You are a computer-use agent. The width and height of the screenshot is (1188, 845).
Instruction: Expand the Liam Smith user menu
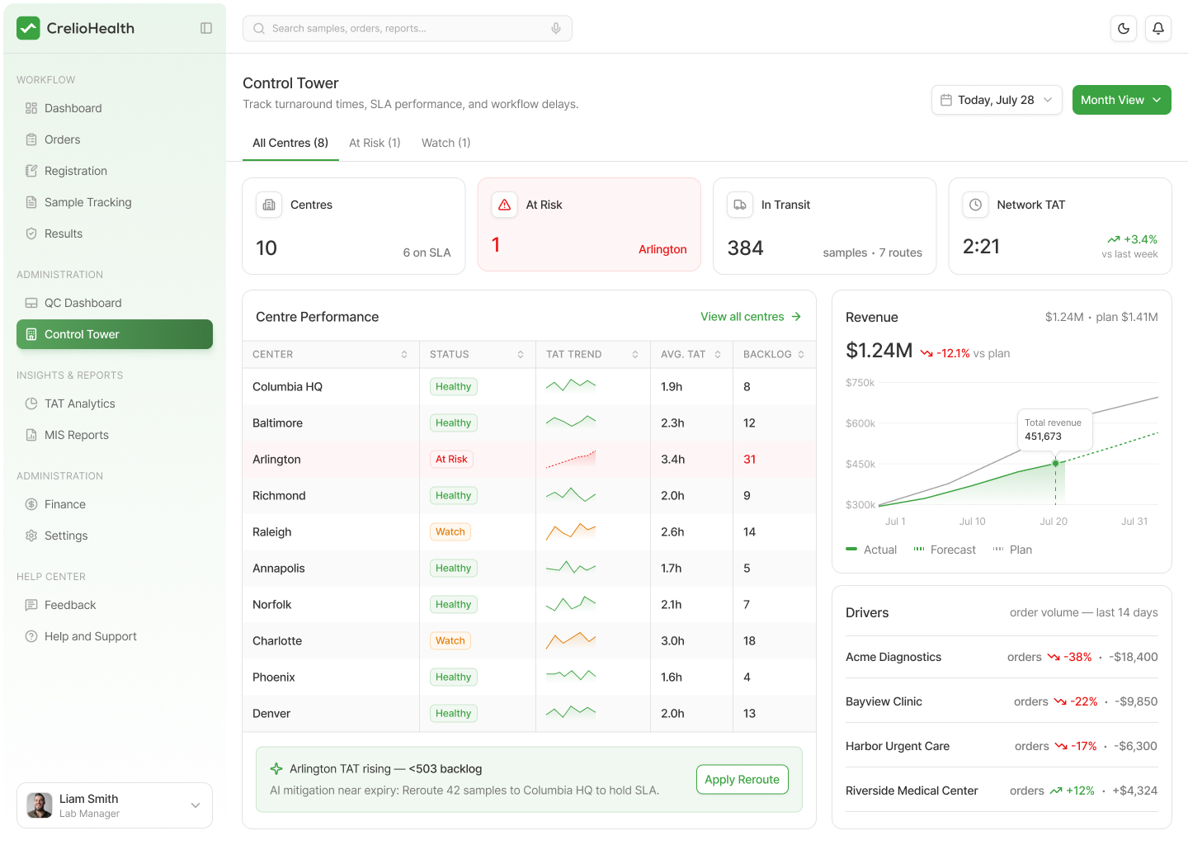pos(115,805)
